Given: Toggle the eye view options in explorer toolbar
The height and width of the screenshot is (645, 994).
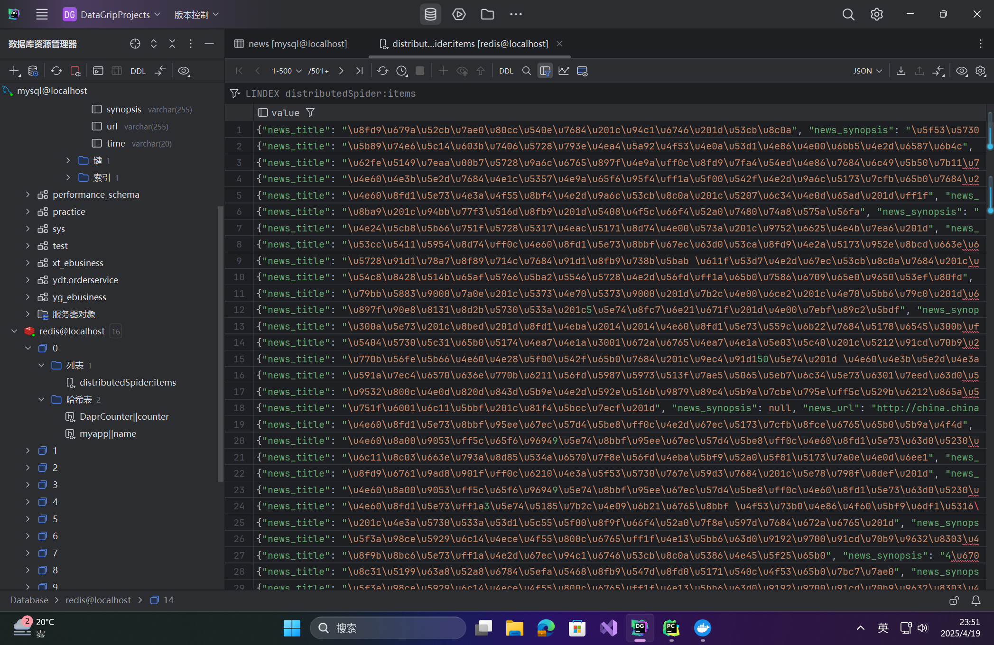Looking at the screenshot, I should (x=184, y=71).
